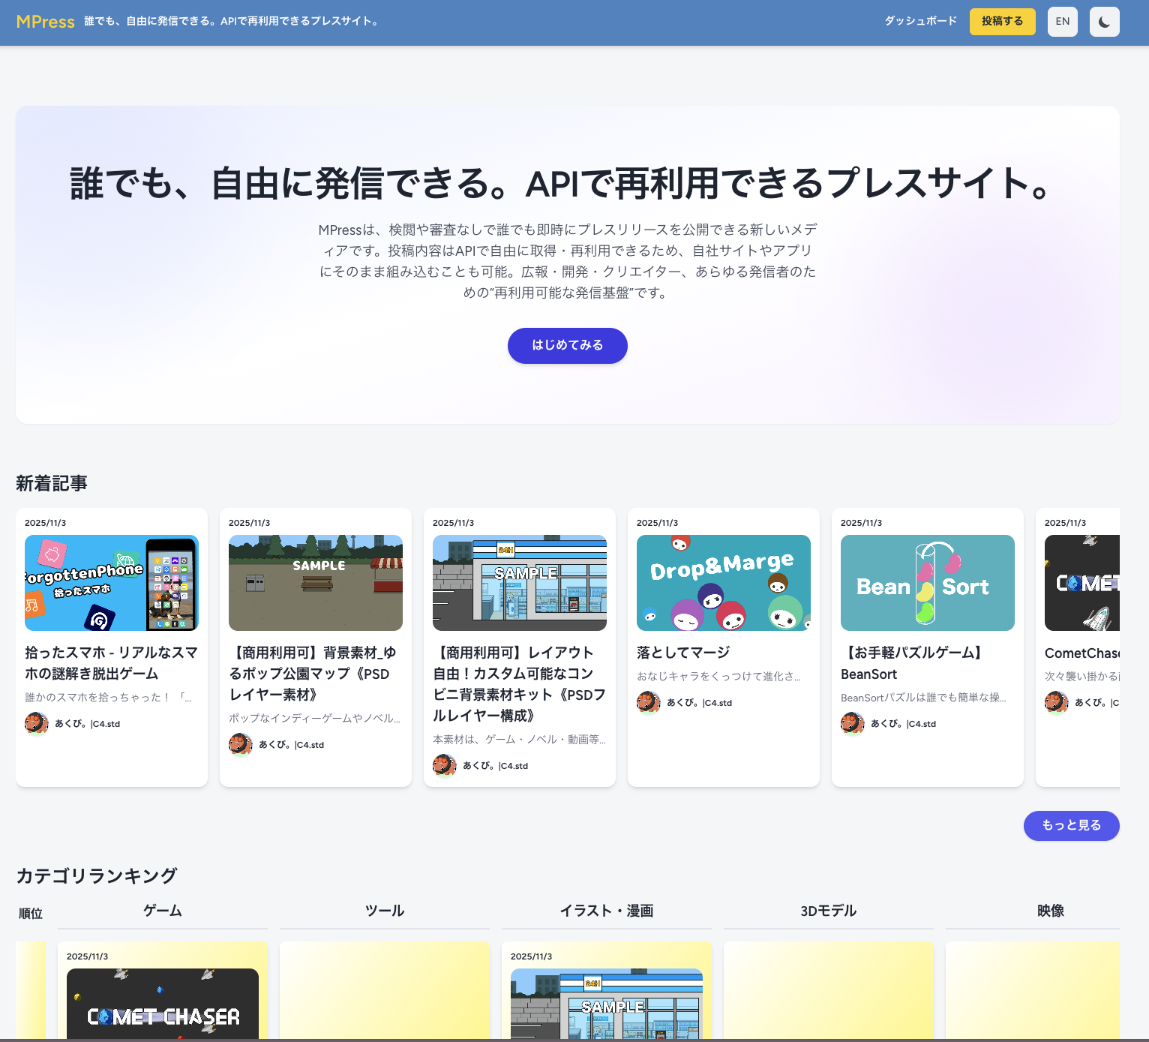Click あくび。's avatar under the Drop&Marge card

pyautogui.click(x=648, y=701)
